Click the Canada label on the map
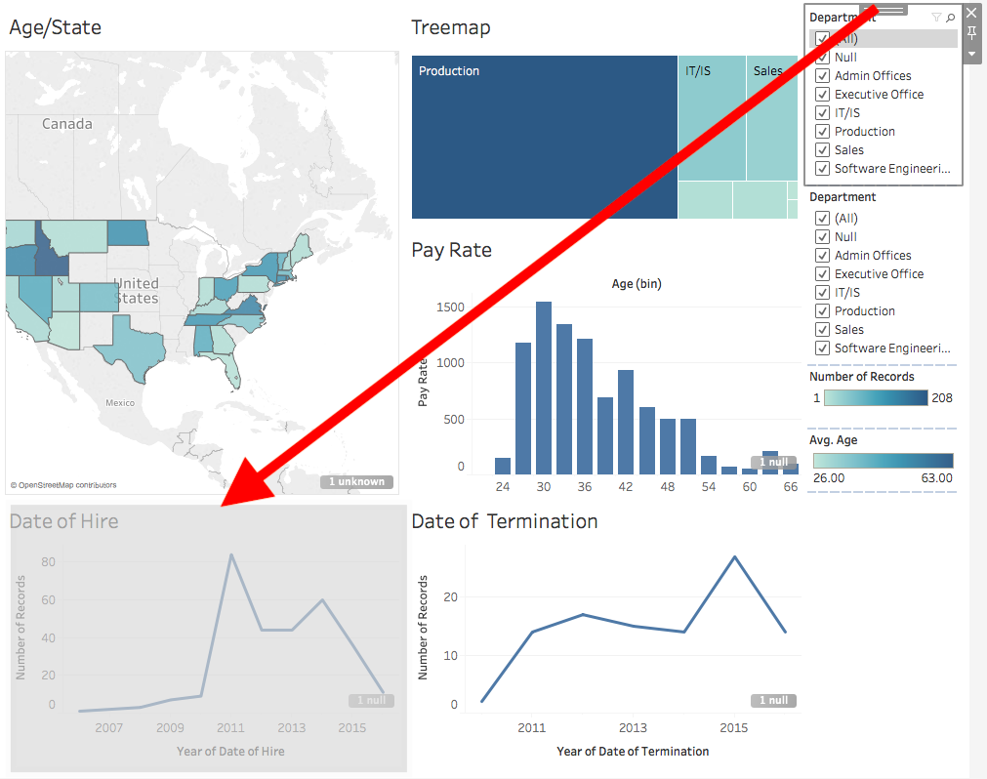This screenshot has height=779, width=987. pyautogui.click(x=66, y=124)
